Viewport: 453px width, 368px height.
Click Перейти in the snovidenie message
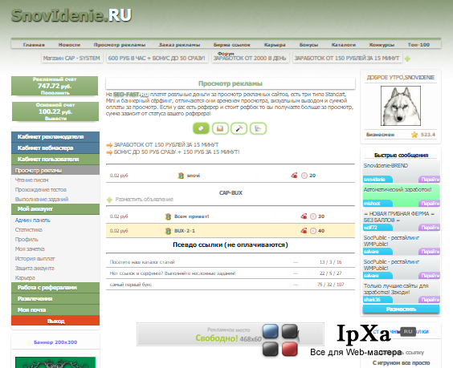tap(430, 180)
